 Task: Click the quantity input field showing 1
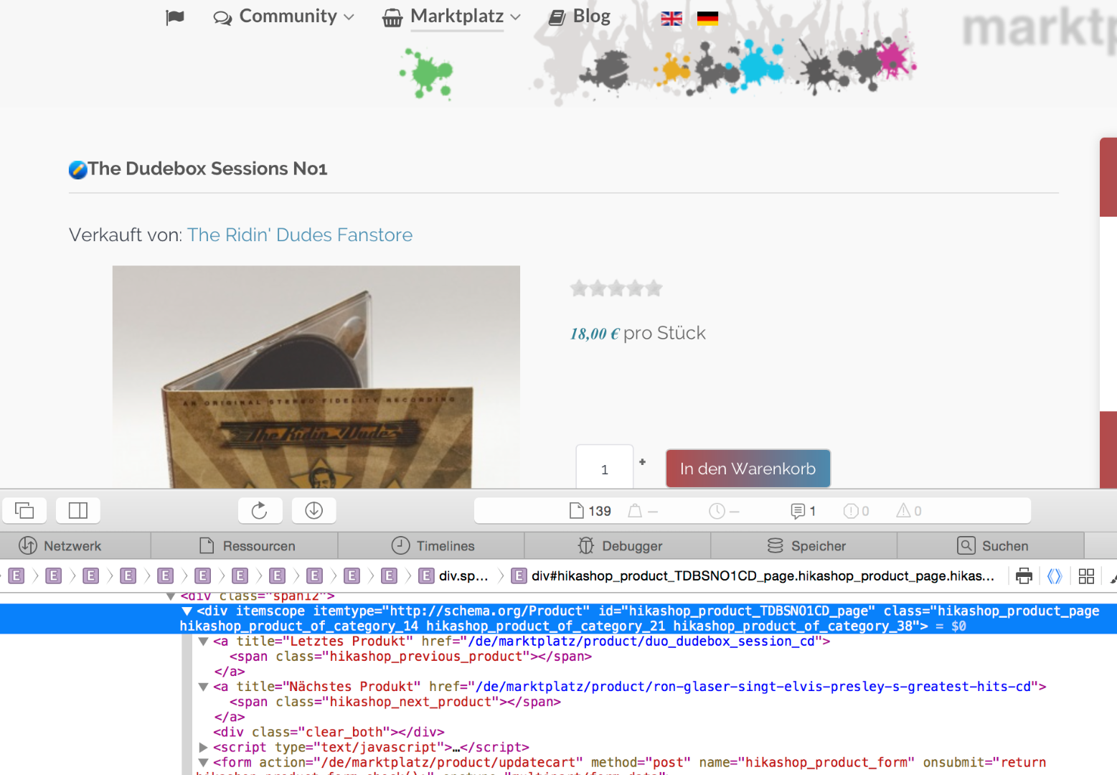[x=605, y=468]
